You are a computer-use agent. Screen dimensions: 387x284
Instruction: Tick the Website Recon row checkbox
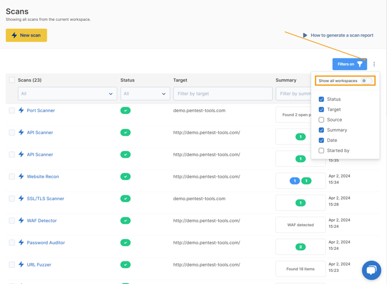coord(12,176)
